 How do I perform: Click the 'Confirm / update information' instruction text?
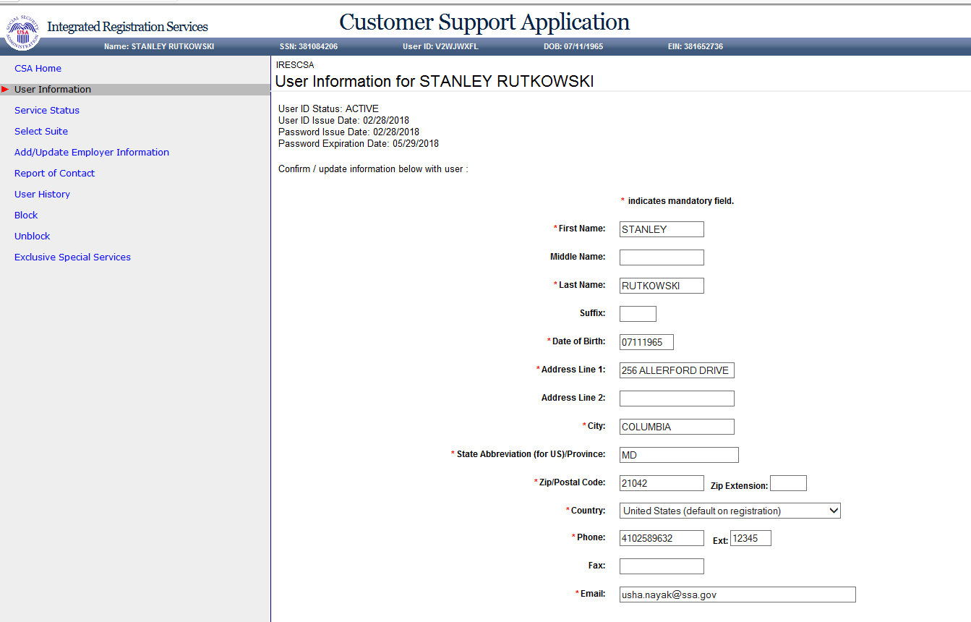tap(373, 170)
